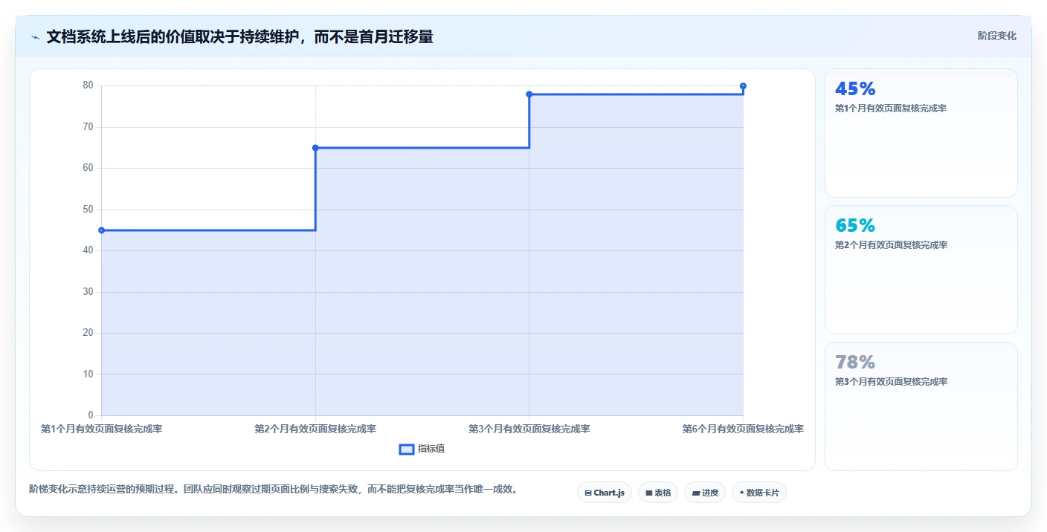Viewport: 1047px width, 532px height.
Task: Click x-axis label 第6个月有效页面复核完成率
Action: click(743, 429)
